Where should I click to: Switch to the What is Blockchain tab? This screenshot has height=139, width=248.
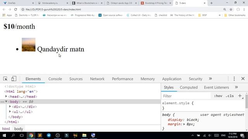point(87,3)
